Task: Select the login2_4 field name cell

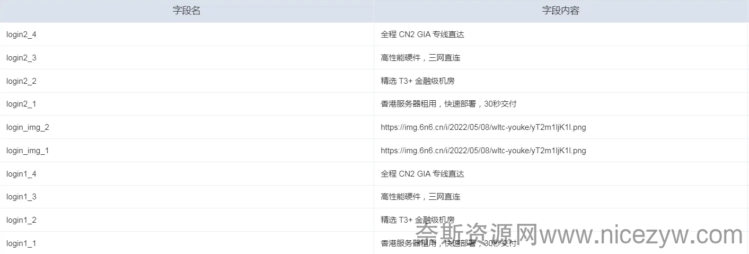Action: click(x=187, y=34)
